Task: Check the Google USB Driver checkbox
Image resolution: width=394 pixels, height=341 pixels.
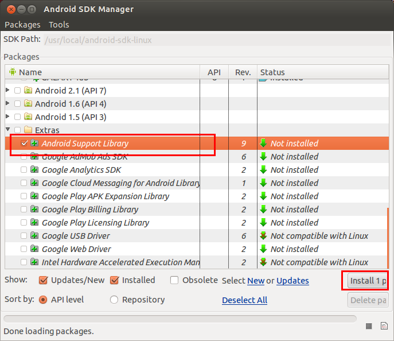Action: click(24, 235)
